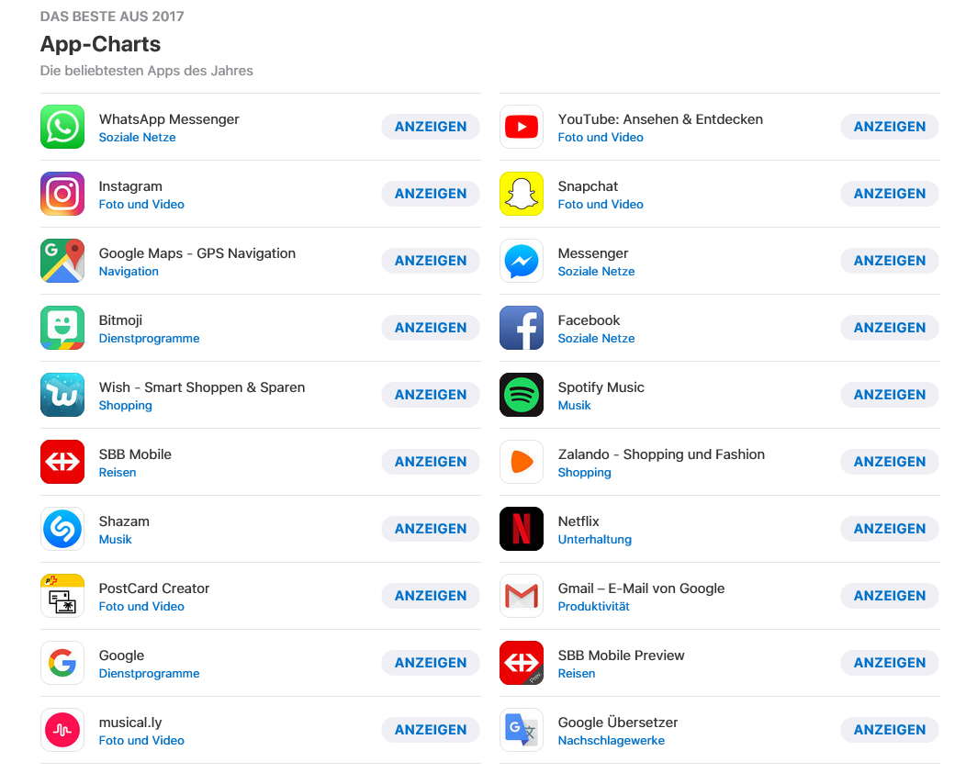
Task: Click the Gmail envelope icon
Action: [x=522, y=596]
